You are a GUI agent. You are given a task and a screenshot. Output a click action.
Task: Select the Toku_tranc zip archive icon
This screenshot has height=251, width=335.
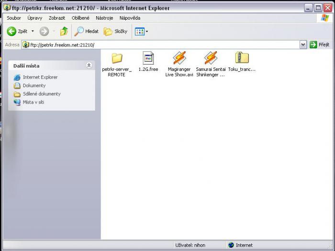pos(242,57)
